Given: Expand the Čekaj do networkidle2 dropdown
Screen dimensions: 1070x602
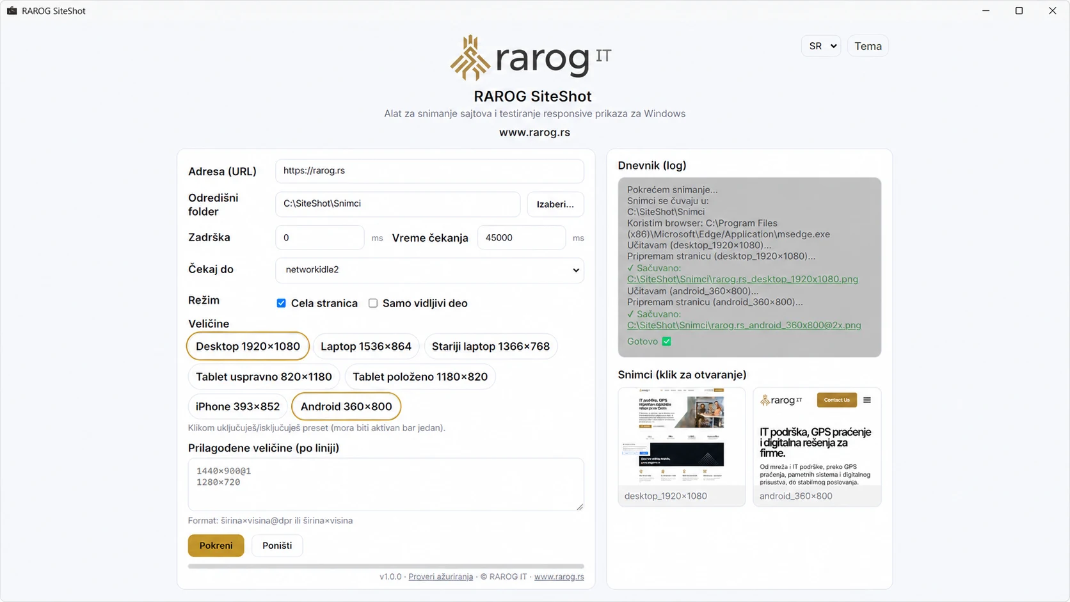Looking at the screenshot, I should 429,270.
